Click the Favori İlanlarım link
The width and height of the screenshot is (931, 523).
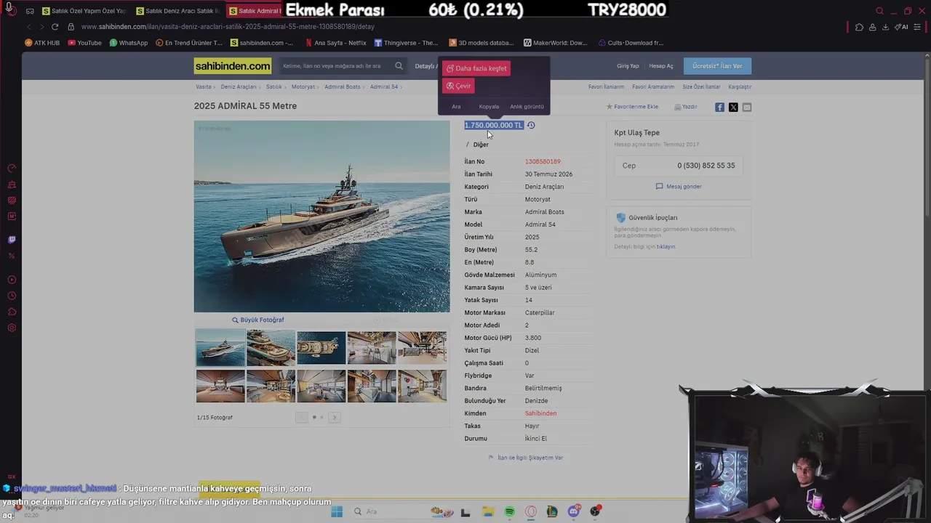pyautogui.click(x=606, y=86)
